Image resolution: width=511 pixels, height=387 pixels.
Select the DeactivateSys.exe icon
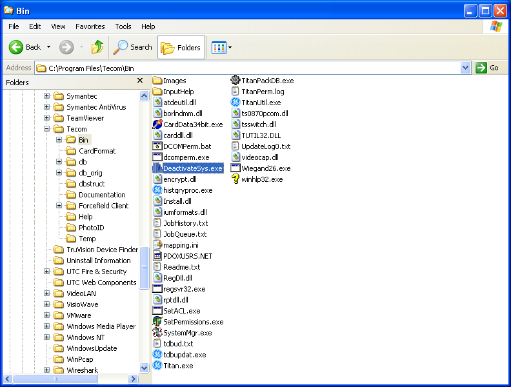click(157, 168)
